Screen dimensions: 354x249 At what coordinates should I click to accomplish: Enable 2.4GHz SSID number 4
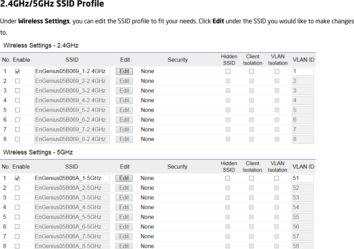tap(17, 100)
